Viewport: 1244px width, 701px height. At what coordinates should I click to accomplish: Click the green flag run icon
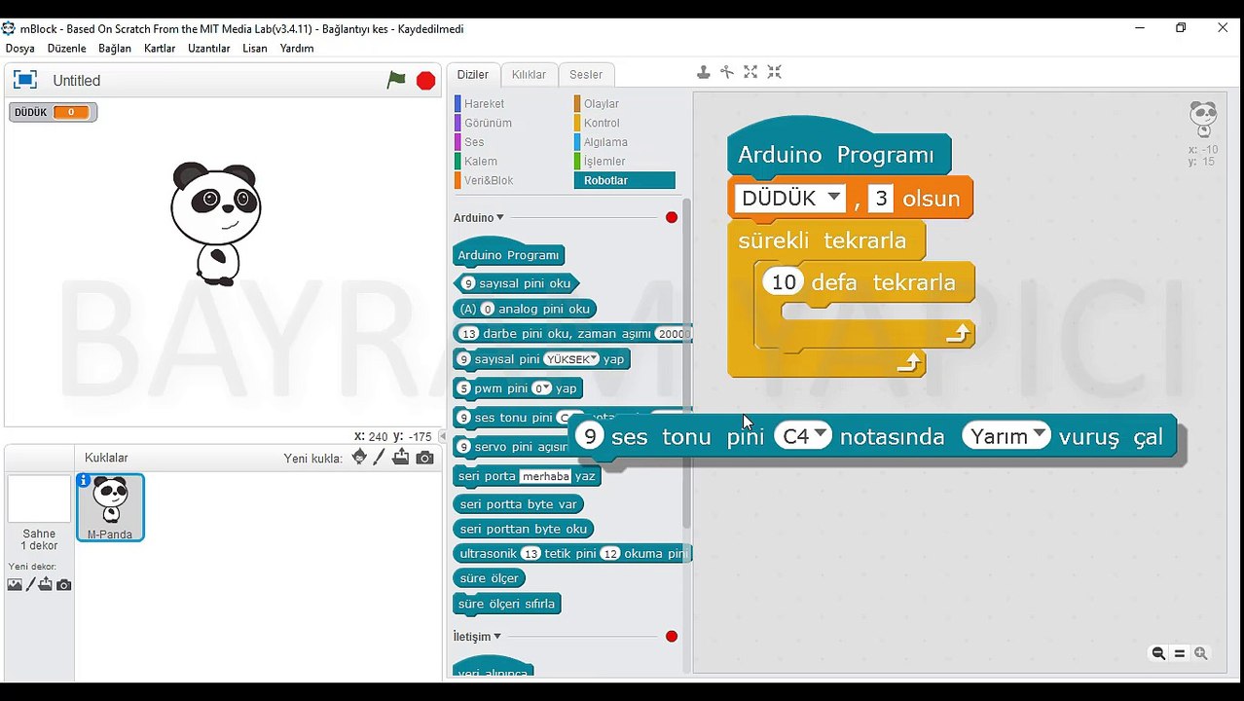396,80
